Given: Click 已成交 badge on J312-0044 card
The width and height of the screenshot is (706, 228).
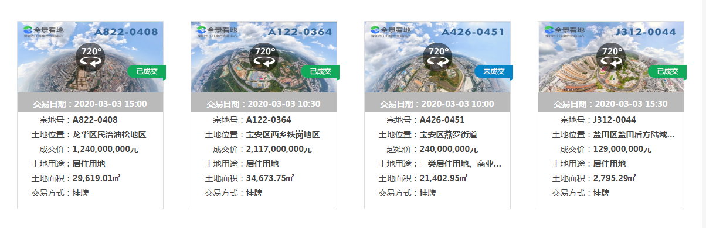Looking at the screenshot, I should pyautogui.click(x=668, y=71).
